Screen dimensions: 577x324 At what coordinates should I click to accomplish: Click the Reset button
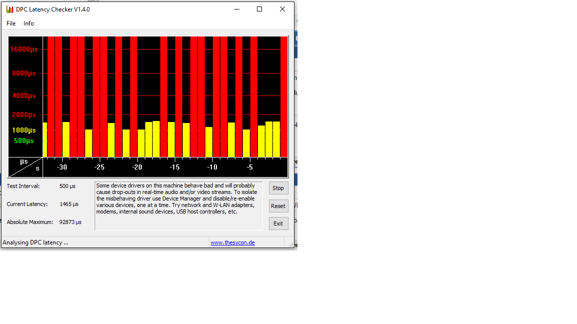click(278, 206)
